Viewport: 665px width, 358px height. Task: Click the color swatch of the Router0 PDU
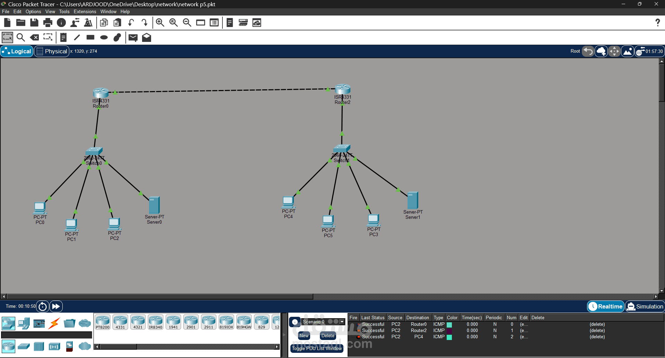point(449,325)
